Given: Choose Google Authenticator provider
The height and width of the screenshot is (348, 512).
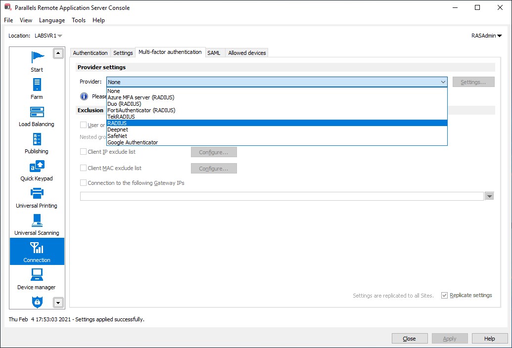Looking at the screenshot, I should click(x=277, y=142).
